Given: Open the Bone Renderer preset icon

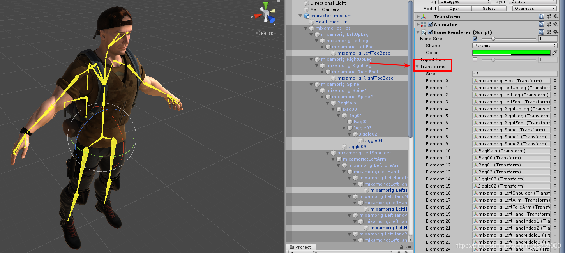Looking at the screenshot, I should coord(549,32).
